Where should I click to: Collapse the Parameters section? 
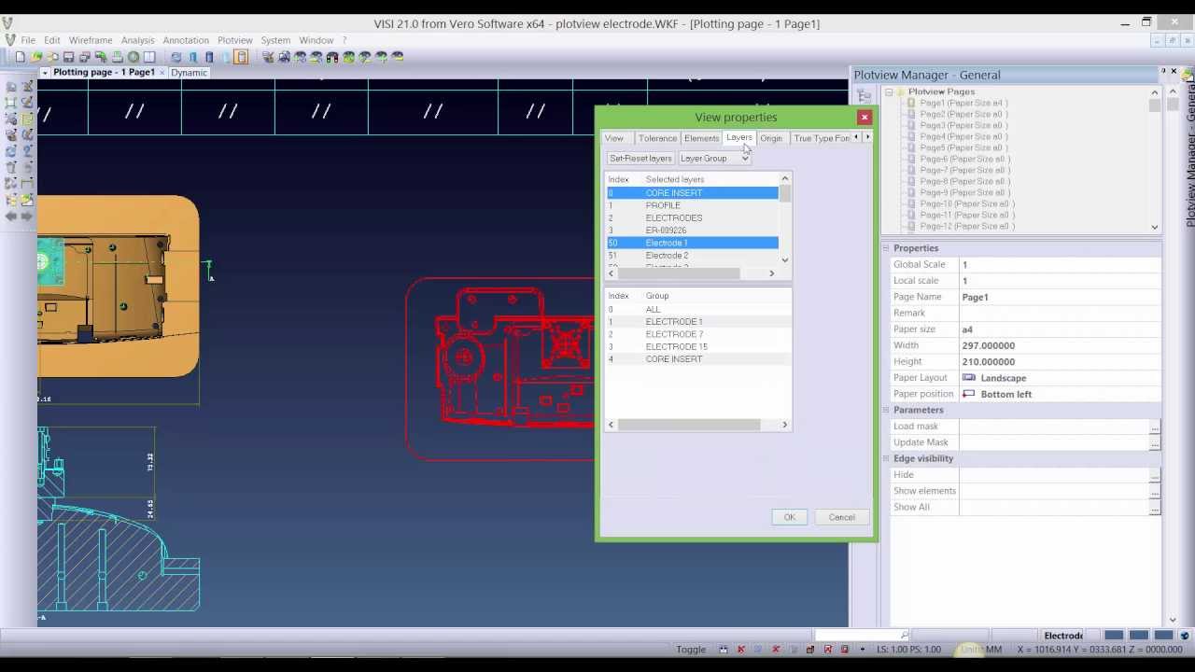click(886, 410)
